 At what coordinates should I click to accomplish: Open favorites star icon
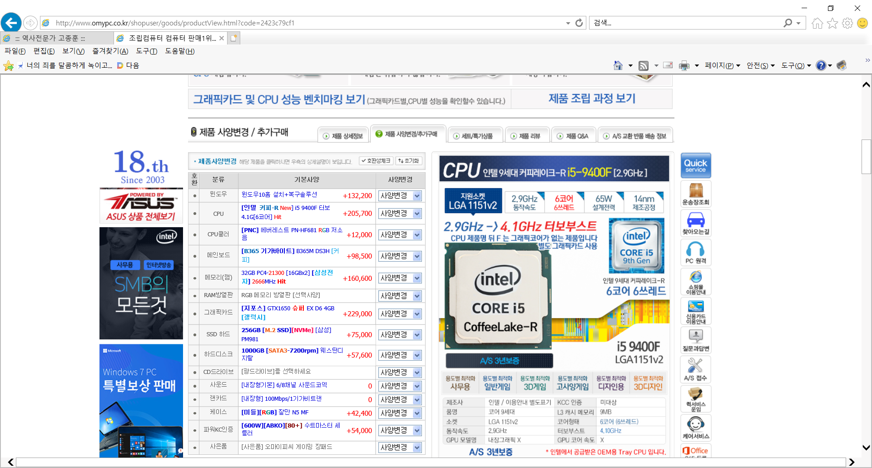832,23
